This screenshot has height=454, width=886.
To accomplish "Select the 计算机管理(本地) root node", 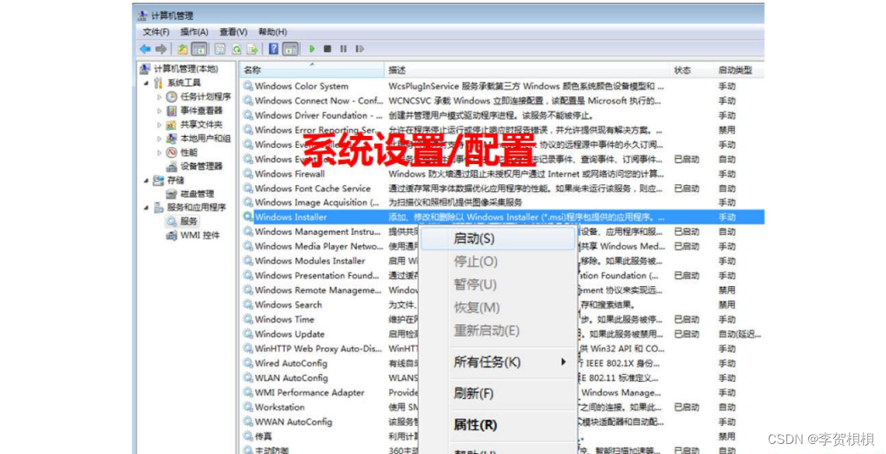I will coord(186,69).
